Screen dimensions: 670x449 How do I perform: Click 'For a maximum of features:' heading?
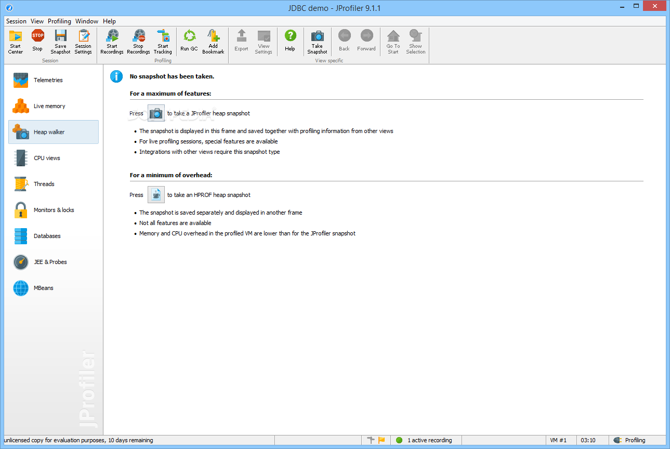pyautogui.click(x=170, y=94)
